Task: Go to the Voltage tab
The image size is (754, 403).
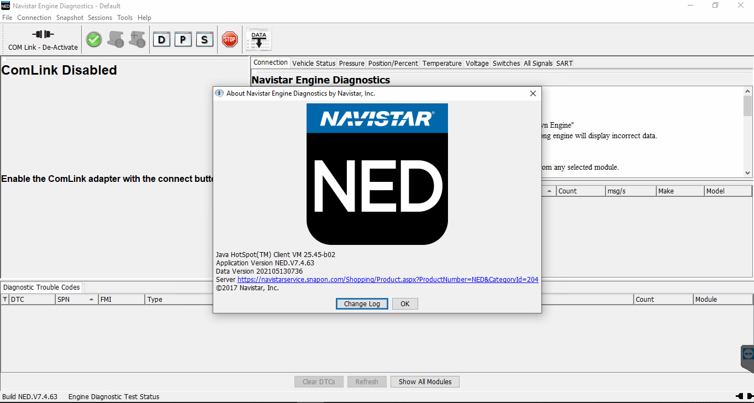Action: tap(477, 63)
